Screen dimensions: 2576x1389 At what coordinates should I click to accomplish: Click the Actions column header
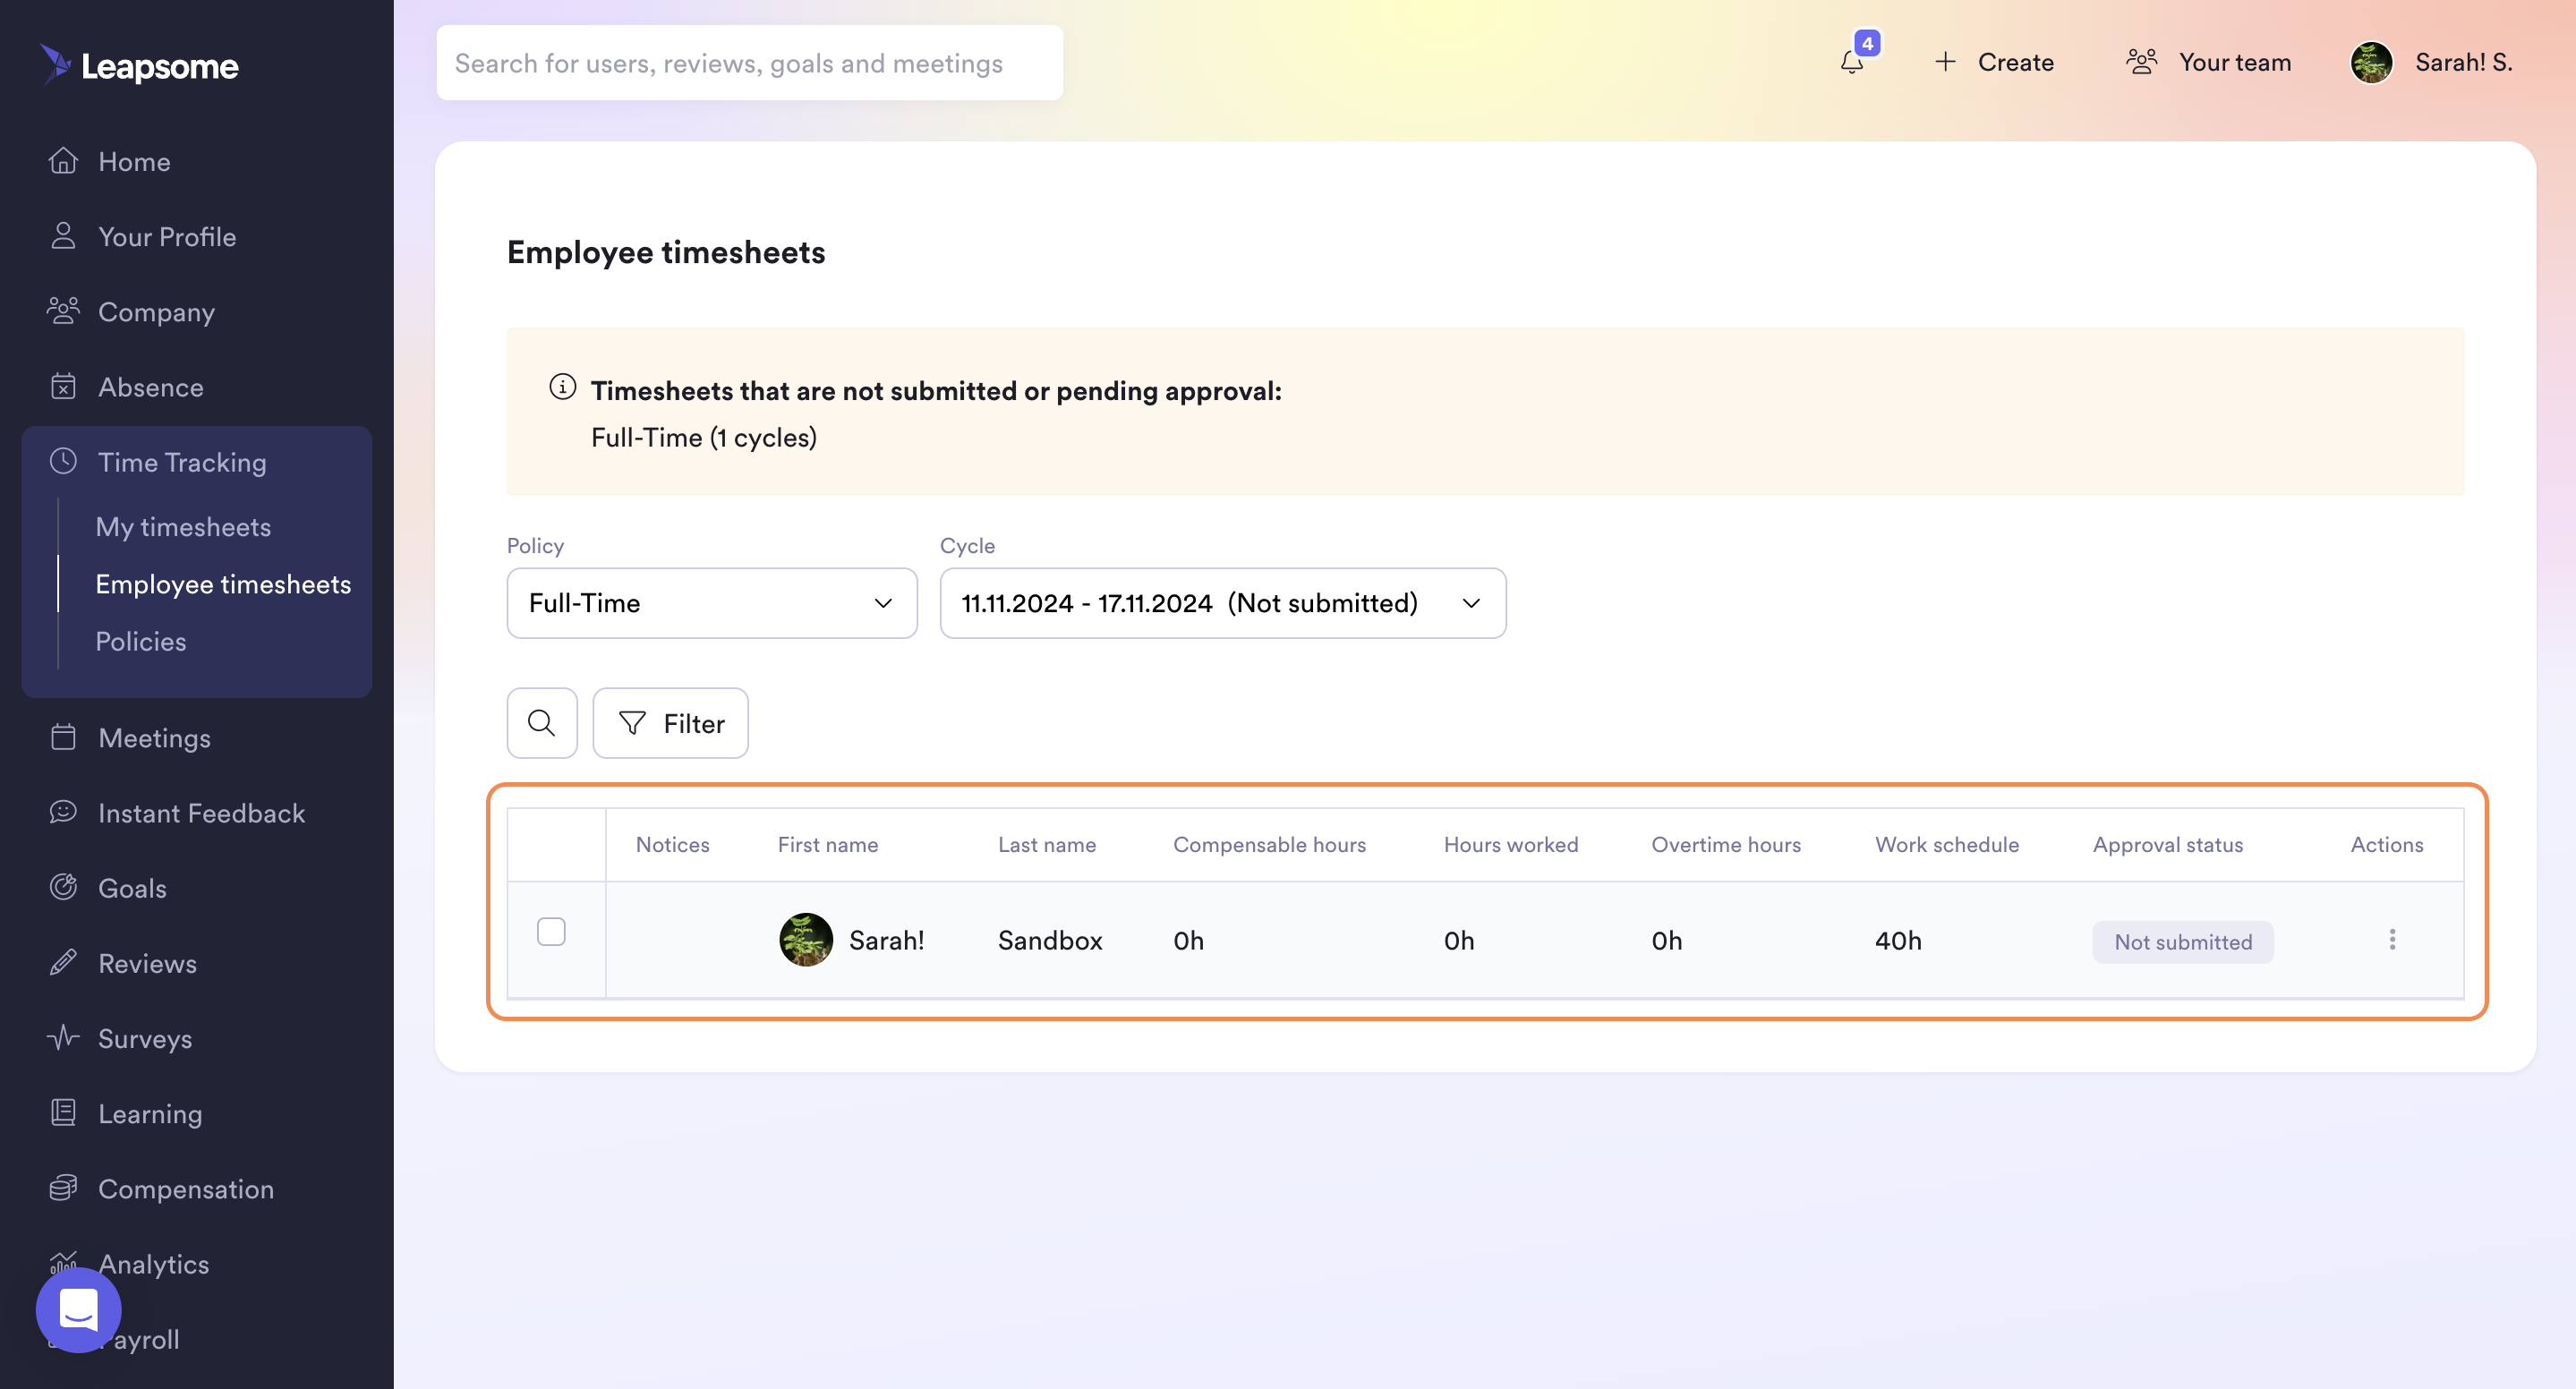(2386, 845)
